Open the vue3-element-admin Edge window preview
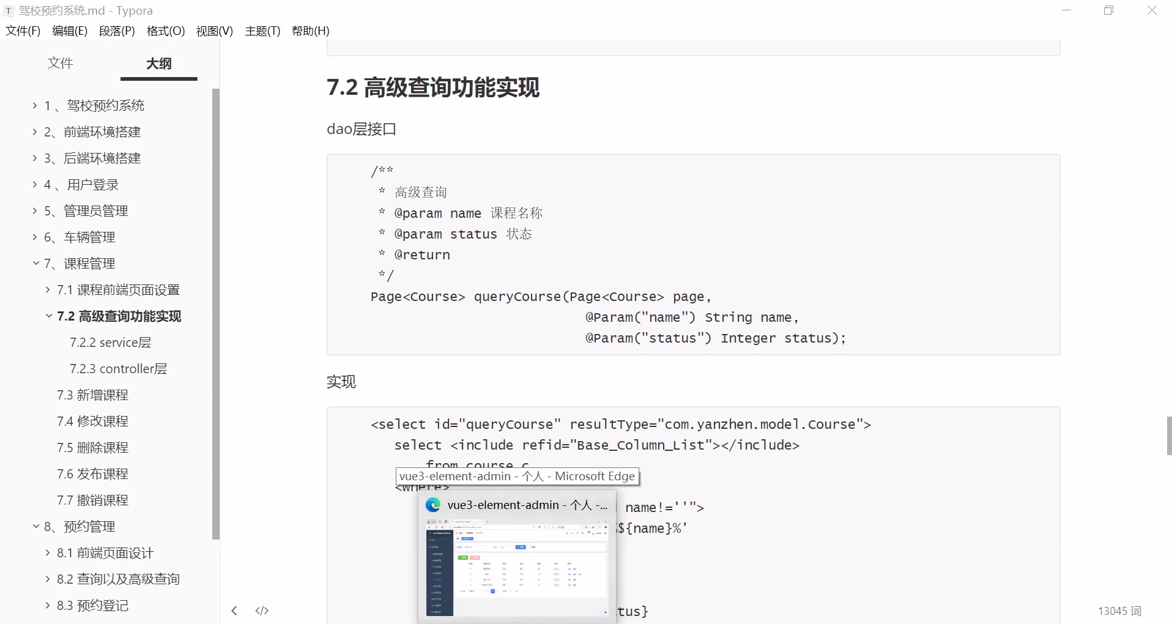1172x624 pixels. tap(517, 557)
